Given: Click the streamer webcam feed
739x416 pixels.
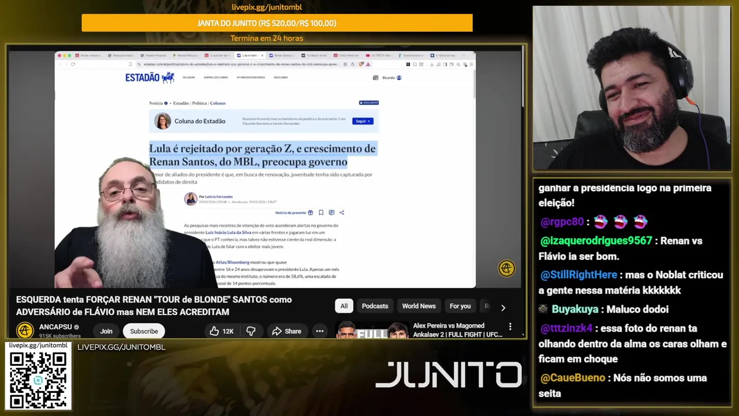Looking at the screenshot, I should [632, 88].
